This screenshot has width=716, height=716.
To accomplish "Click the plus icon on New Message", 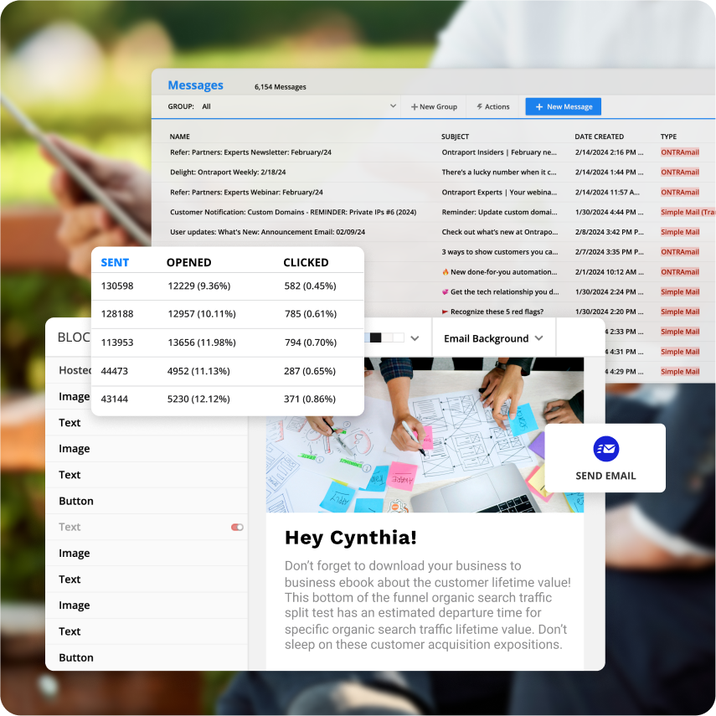I will point(540,106).
